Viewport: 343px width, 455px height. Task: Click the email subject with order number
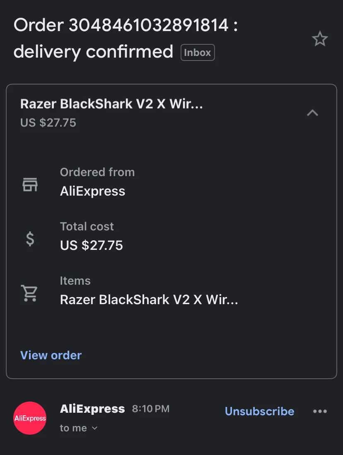(x=125, y=39)
